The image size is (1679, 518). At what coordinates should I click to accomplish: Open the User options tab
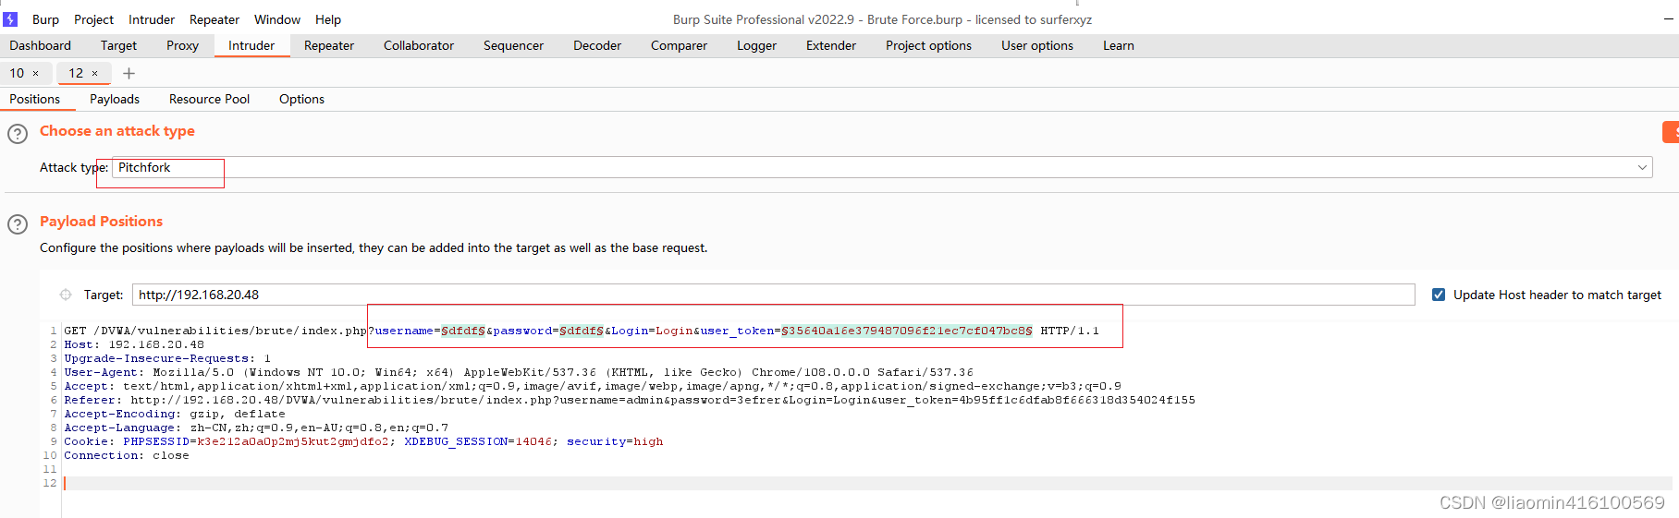1037,45
